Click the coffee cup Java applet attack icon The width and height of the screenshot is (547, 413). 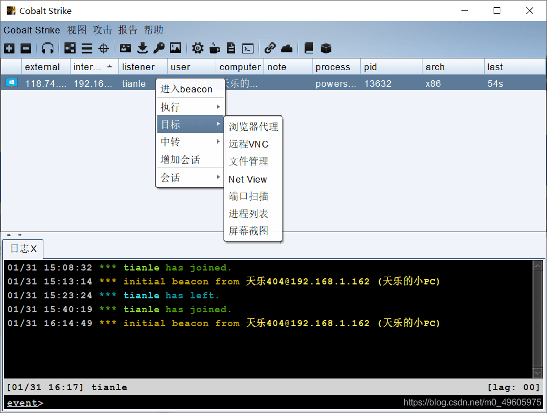point(215,48)
